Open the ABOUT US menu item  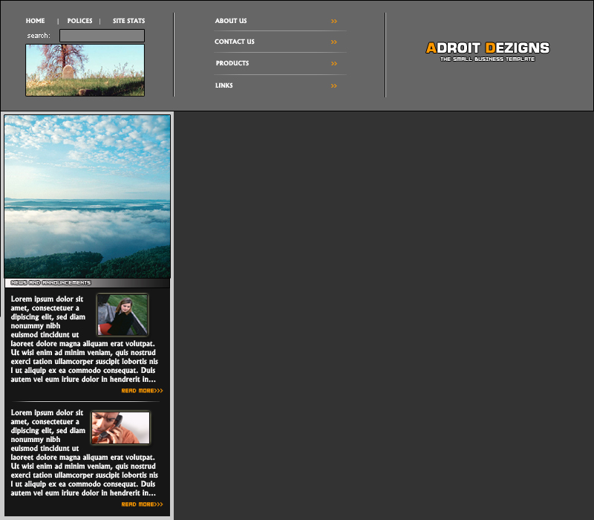pyautogui.click(x=231, y=21)
